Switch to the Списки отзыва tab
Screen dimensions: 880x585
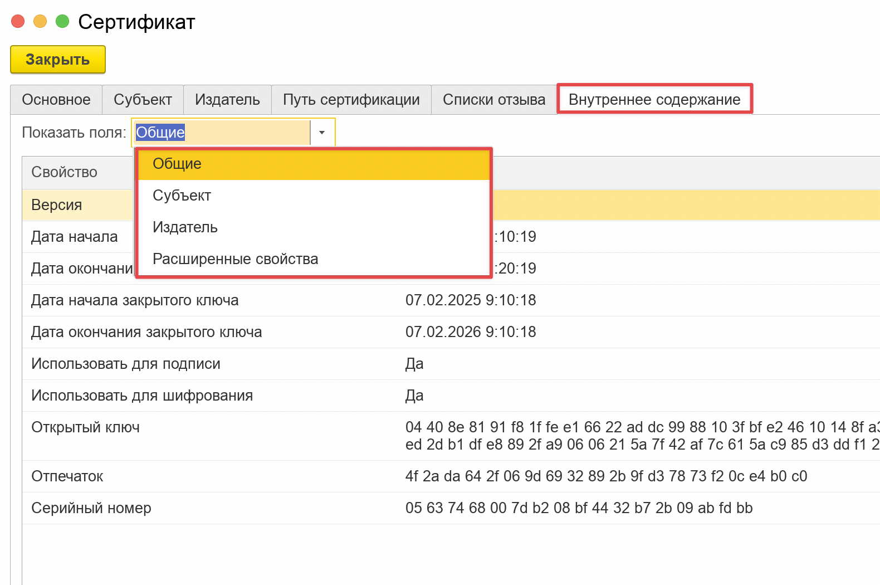493,100
